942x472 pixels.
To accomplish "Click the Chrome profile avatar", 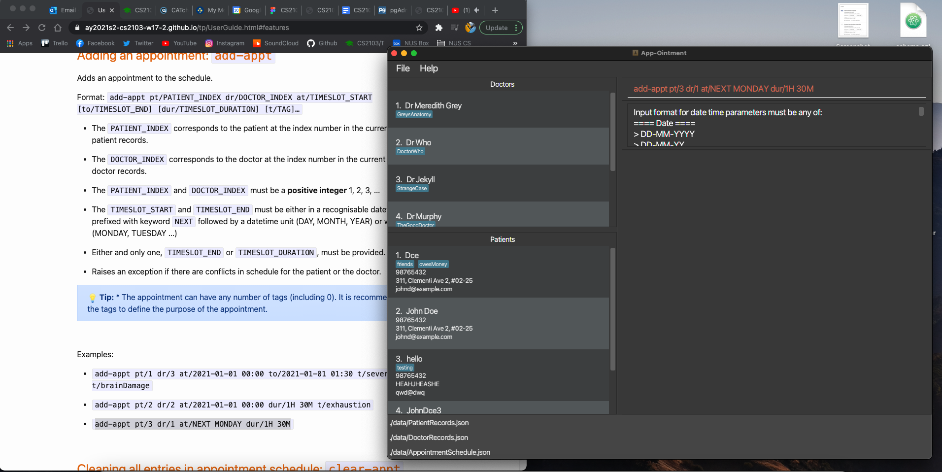I will coord(470,28).
